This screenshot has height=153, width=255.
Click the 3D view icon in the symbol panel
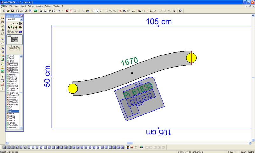pos(20,32)
